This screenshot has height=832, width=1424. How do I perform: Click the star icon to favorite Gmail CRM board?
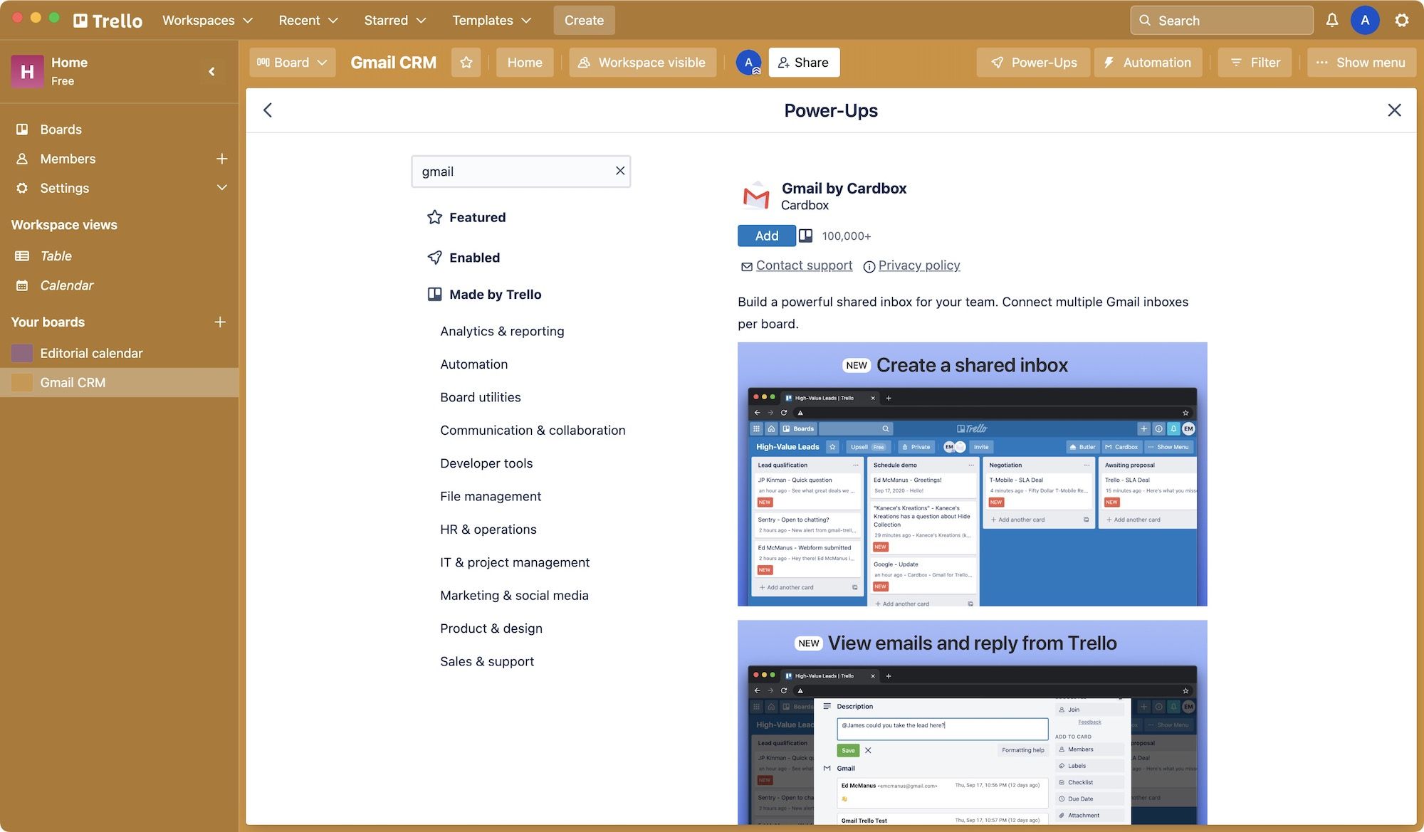coord(464,61)
